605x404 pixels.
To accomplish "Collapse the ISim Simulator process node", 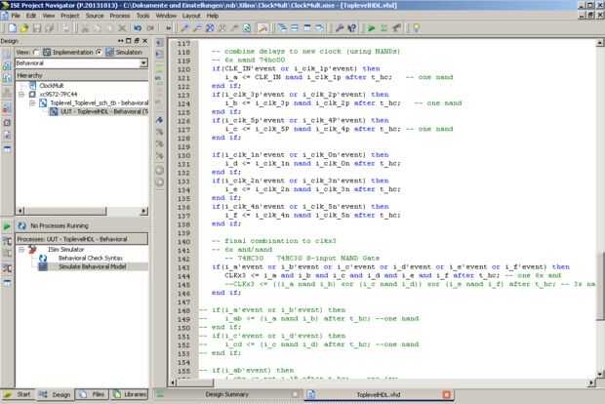I will click(x=21, y=250).
